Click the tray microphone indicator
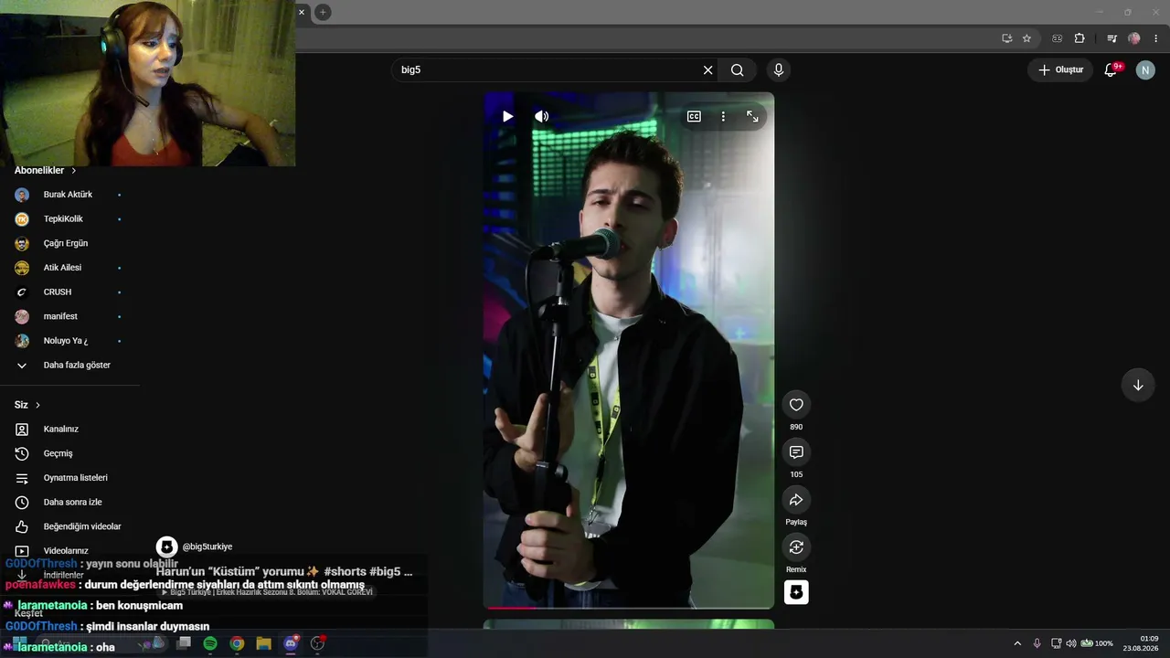This screenshot has height=658, width=1170. tap(1037, 643)
